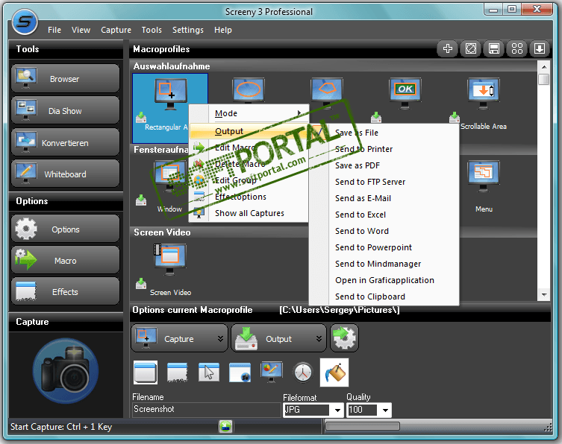
Task: Click the monitor with pencil drawing icon
Action: 272,372
